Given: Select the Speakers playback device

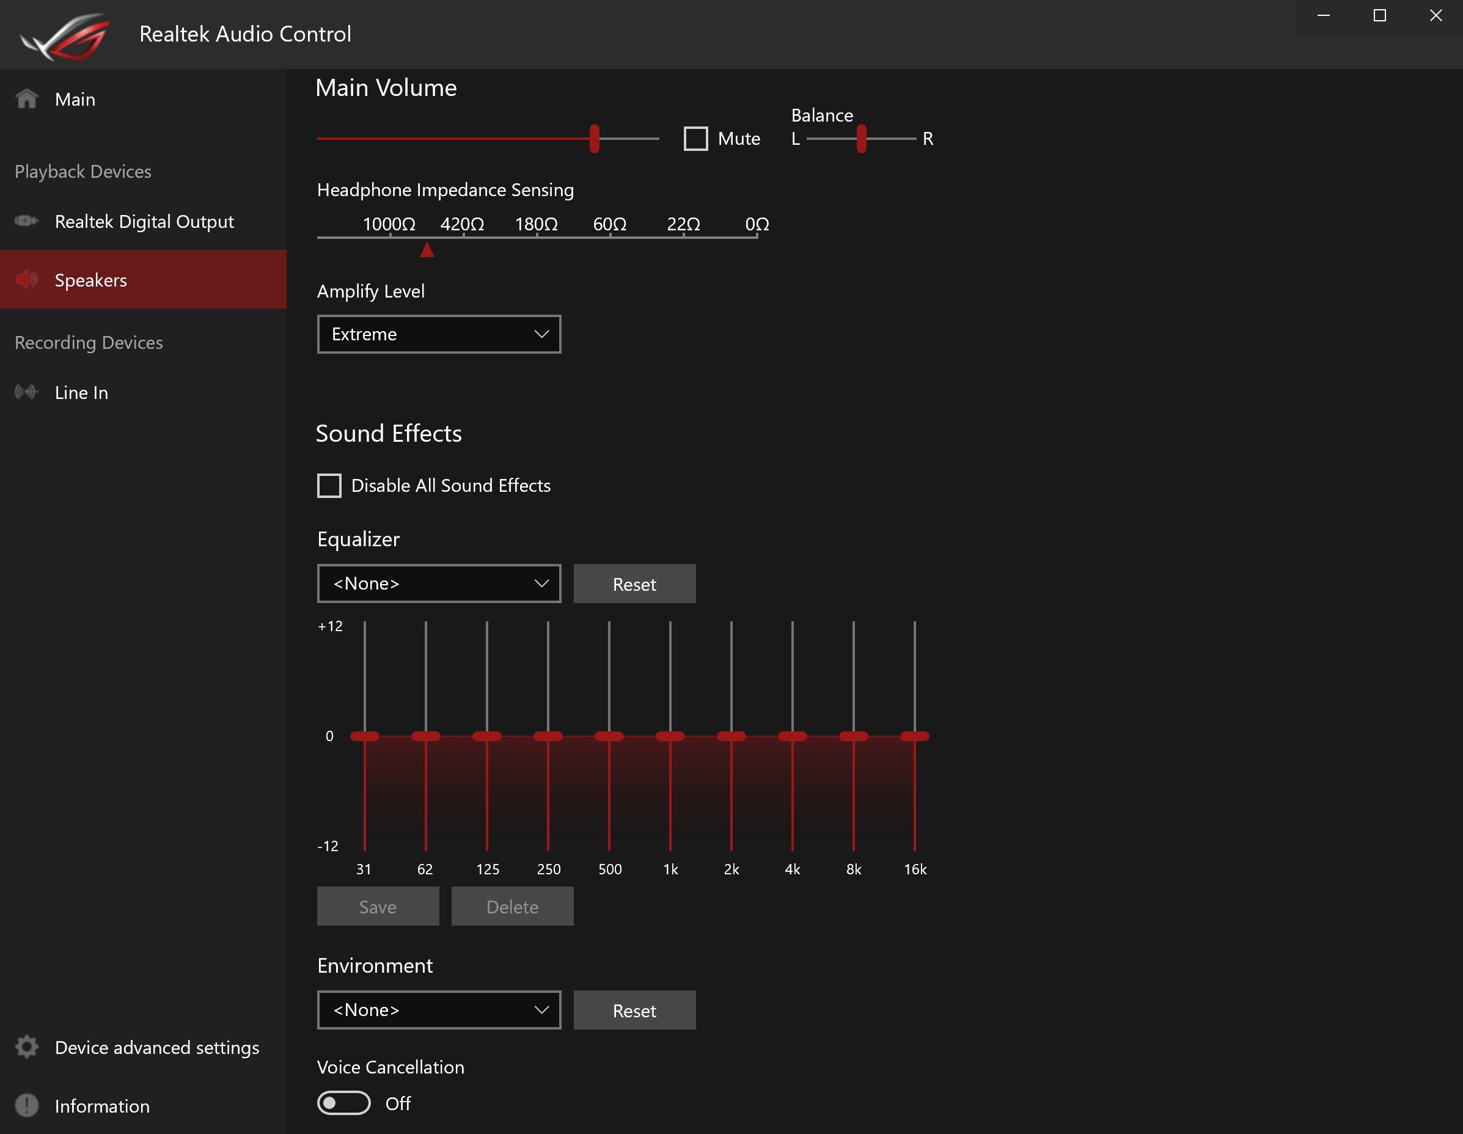Looking at the screenshot, I should point(144,279).
